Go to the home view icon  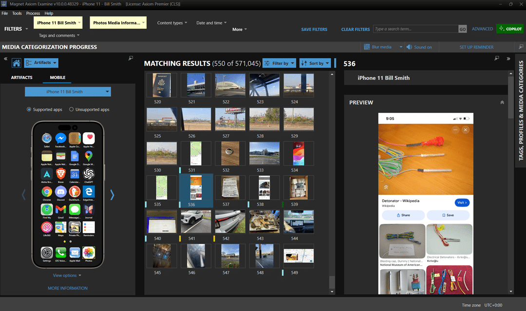[x=17, y=63]
